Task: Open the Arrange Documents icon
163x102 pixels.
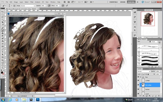Action: point(86,2)
